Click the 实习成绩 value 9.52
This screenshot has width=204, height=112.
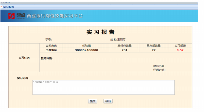pyautogui.click(x=180, y=50)
